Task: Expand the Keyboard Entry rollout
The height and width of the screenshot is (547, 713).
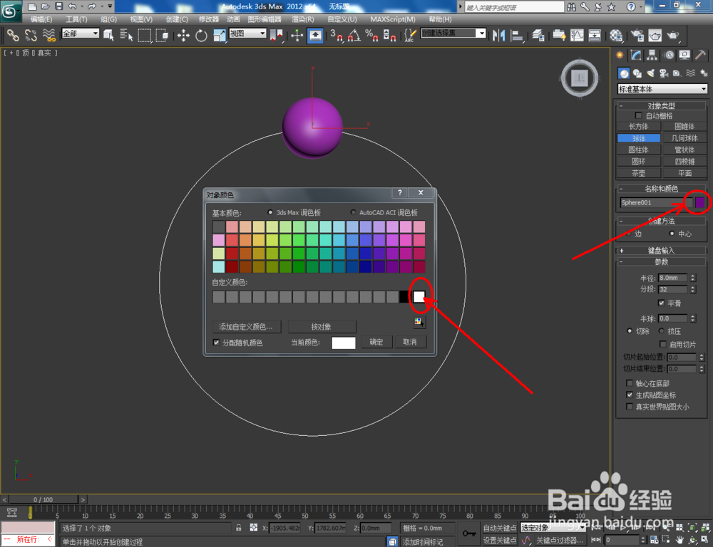Action: click(x=661, y=250)
